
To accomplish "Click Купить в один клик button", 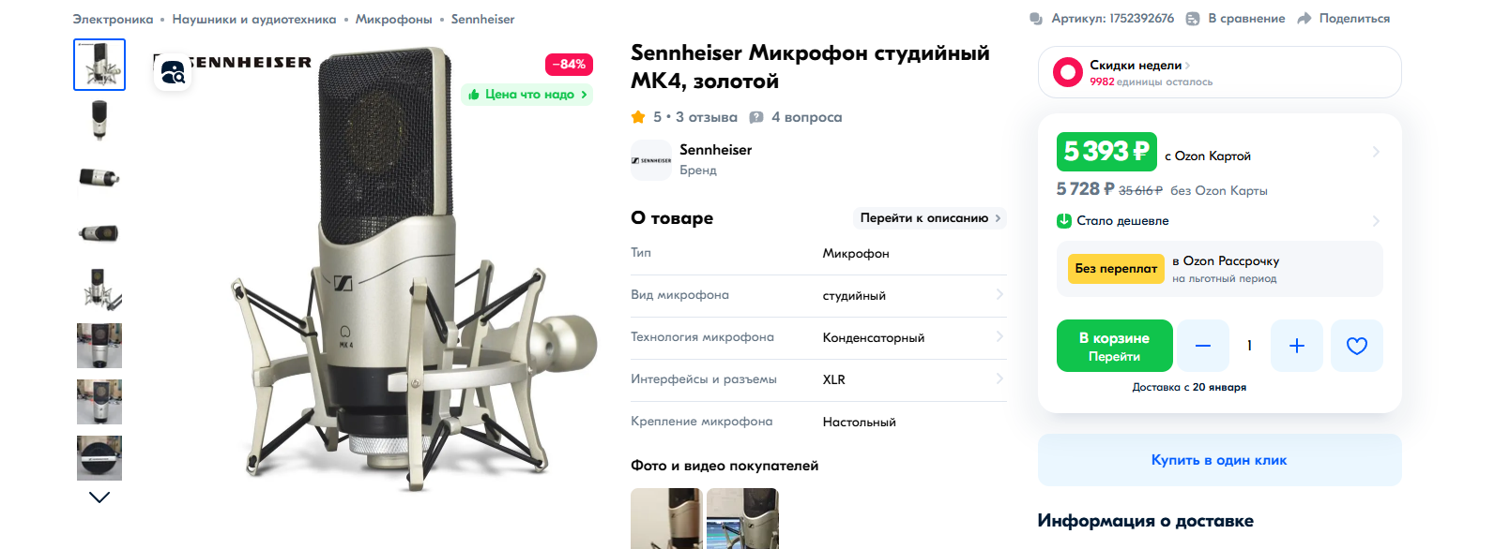I will [1219, 460].
